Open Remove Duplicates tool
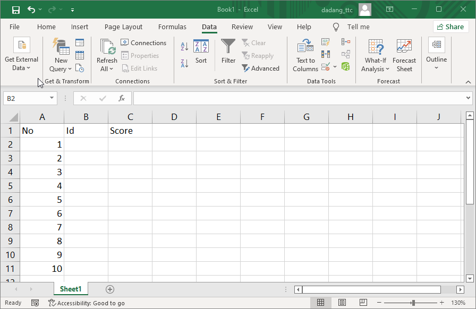Viewport: 476px width, 309px height. (326, 53)
